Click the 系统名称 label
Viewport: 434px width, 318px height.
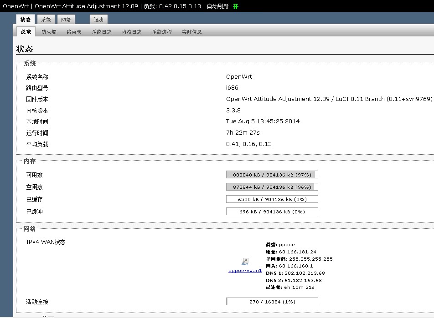[37, 77]
